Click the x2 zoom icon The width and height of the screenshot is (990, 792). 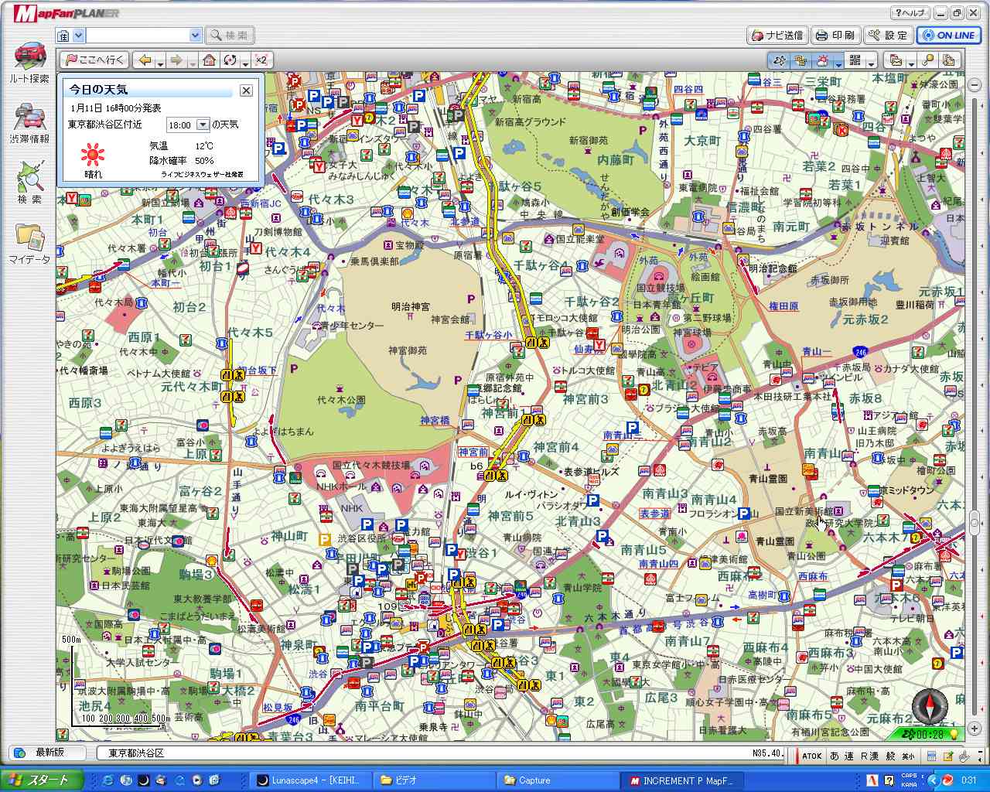click(x=261, y=60)
